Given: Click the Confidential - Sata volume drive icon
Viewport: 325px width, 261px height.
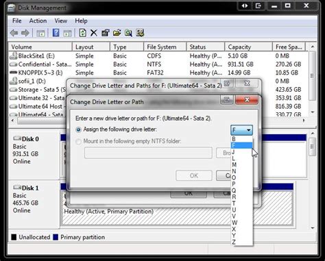Looking at the screenshot, I should (x=14, y=64).
